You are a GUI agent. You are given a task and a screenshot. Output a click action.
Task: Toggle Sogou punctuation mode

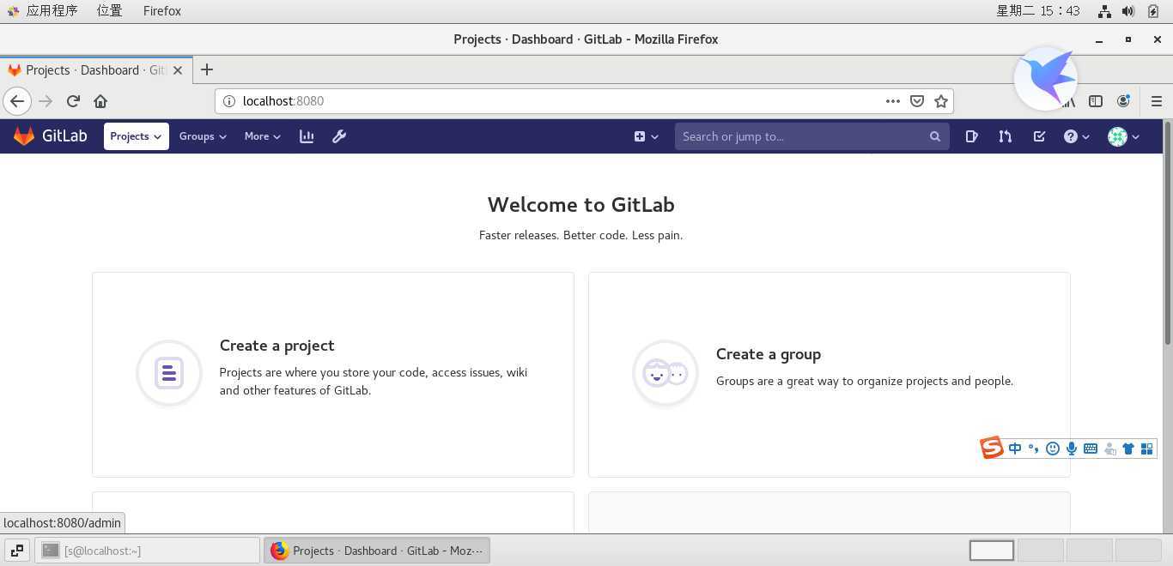click(x=1034, y=449)
